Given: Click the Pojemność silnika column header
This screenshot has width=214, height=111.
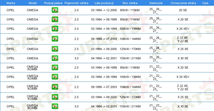Looking at the screenshot, I should (76, 3).
